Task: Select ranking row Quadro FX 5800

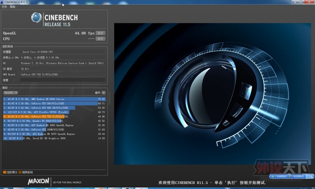Action: (54, 121)
